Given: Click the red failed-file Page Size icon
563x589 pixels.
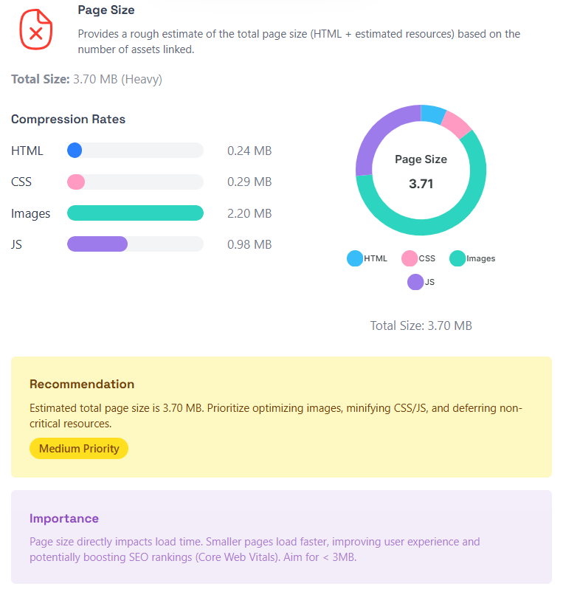Looking at the screenshot, I should [x=35, y=30].
